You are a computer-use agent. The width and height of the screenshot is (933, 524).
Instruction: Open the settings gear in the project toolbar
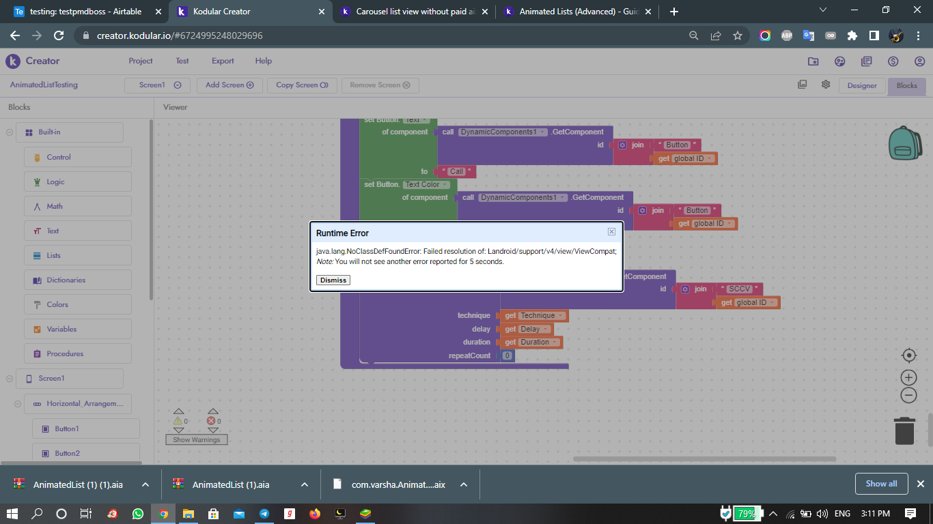coord(826,85)
